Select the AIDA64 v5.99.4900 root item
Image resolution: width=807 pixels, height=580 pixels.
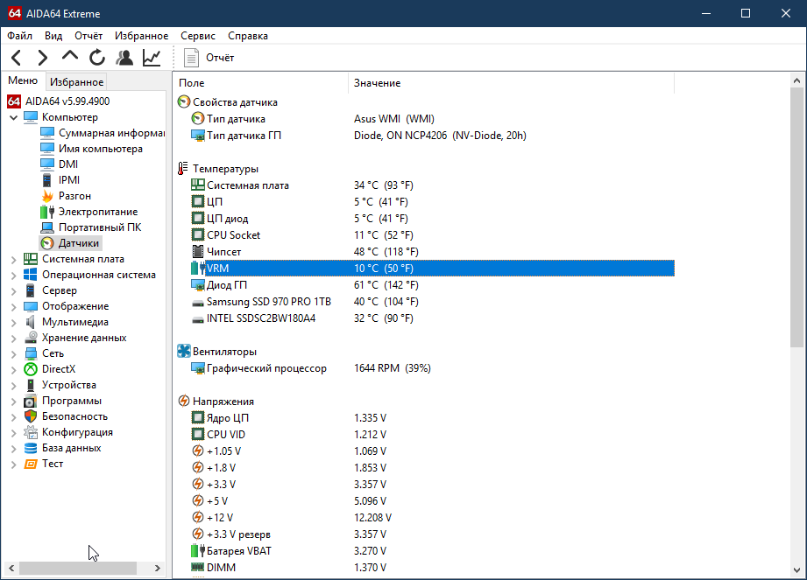click(x=67, y=101)
